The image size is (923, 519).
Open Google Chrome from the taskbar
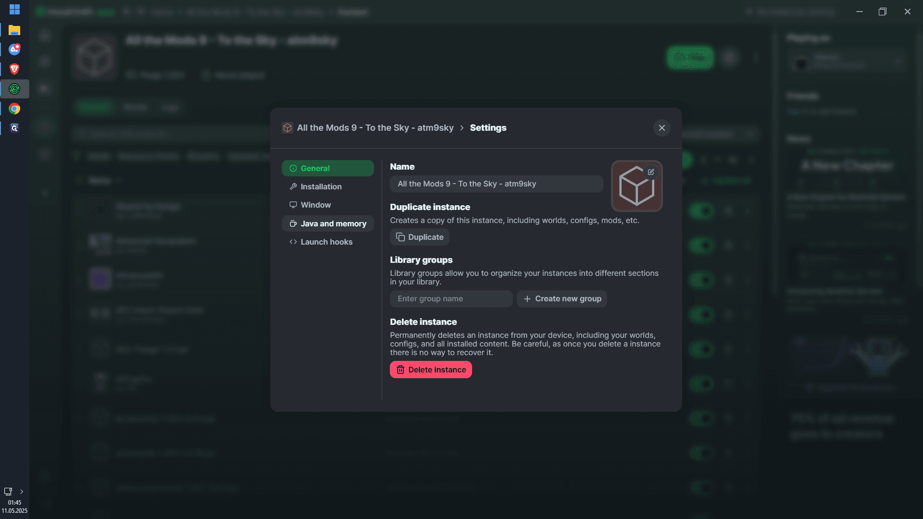click(14, 109)
